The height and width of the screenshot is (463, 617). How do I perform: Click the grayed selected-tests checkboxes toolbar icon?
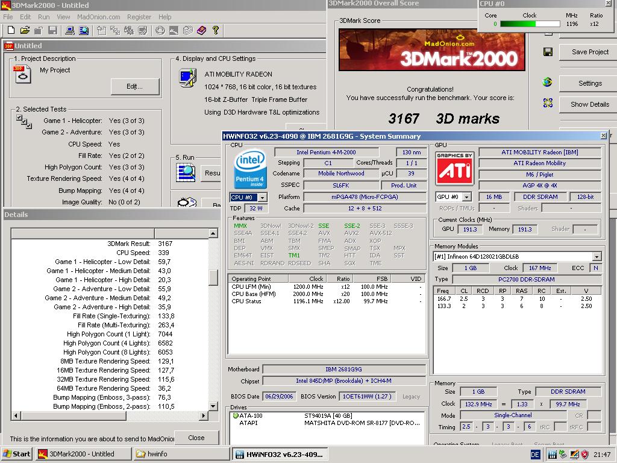coord(115,30)
